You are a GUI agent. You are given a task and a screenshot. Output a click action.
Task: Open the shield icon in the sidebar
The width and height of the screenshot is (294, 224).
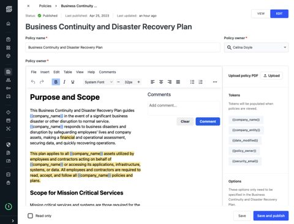(x=9, y=144)
